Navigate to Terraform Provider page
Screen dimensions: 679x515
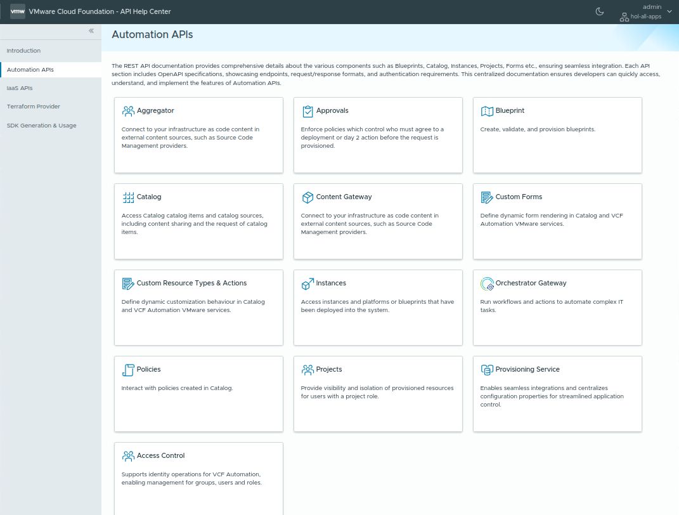click(33, 107)
